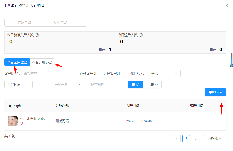Screen dimensions: 233x151
Task: Focus the 查找客户 nickname input
Action: click(x=48, y=74)
